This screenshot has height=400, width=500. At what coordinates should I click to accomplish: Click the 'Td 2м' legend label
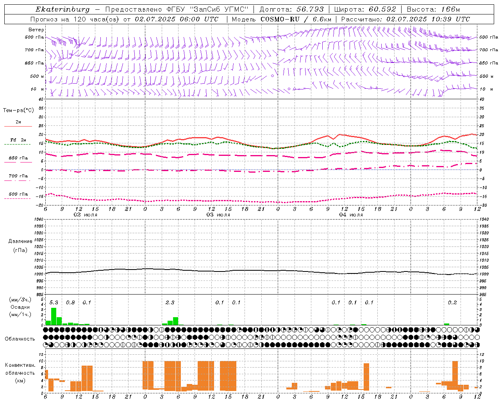[x=18, y=140]
